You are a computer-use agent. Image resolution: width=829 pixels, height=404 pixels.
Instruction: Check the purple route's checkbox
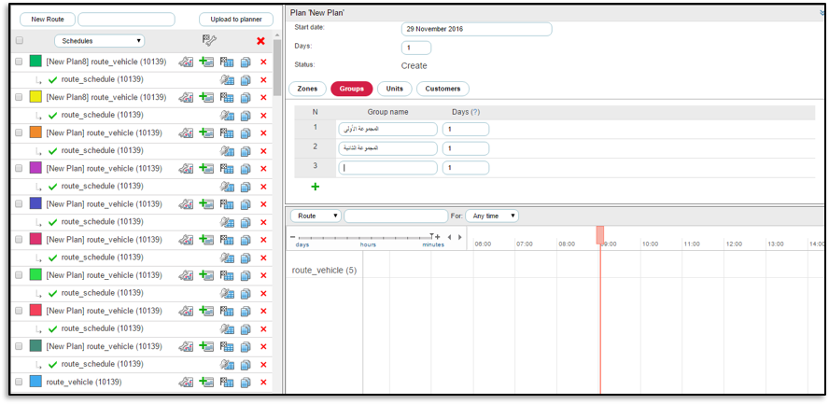coord(19,168)
